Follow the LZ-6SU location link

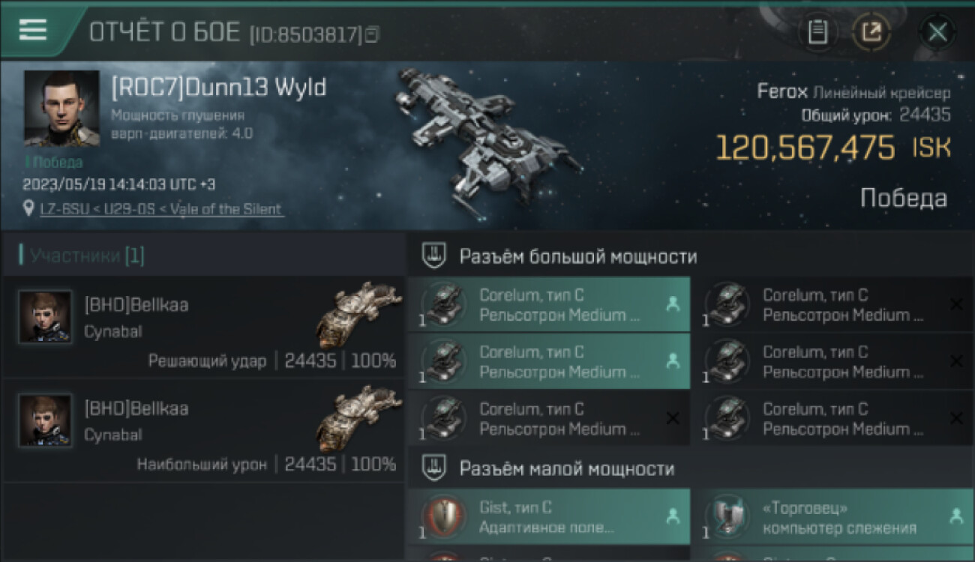162,209
